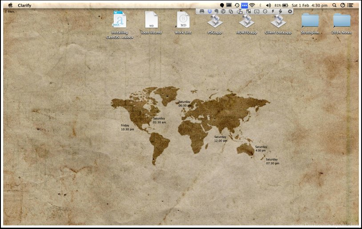The width and height of the screenshot is (362, 229).
Task: Click the terminal icon in the menu bar
Action: tap(229, 5)
